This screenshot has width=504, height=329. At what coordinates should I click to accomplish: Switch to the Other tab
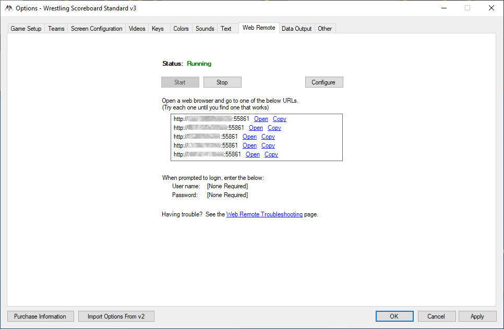[x=325, y=29]
